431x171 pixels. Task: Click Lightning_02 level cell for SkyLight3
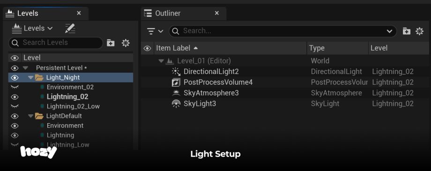coord(393,104)
